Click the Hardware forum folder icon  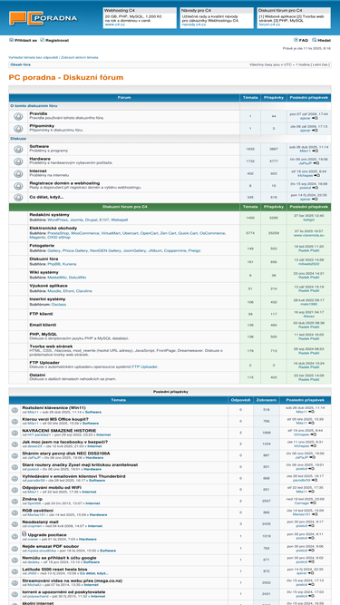(18, 161)
